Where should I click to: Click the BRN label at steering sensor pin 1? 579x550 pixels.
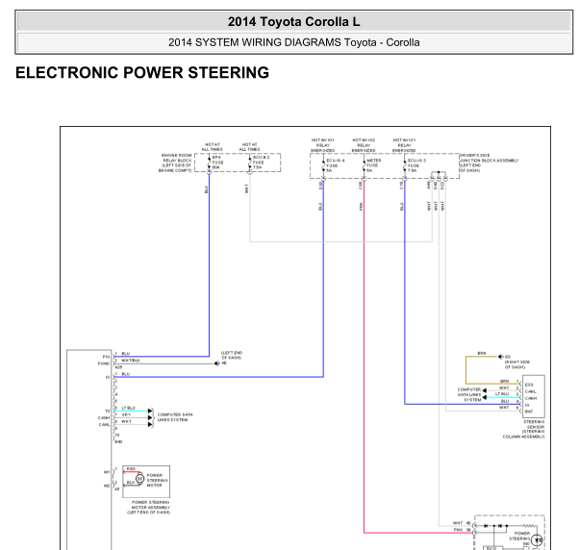click(504, 381)
